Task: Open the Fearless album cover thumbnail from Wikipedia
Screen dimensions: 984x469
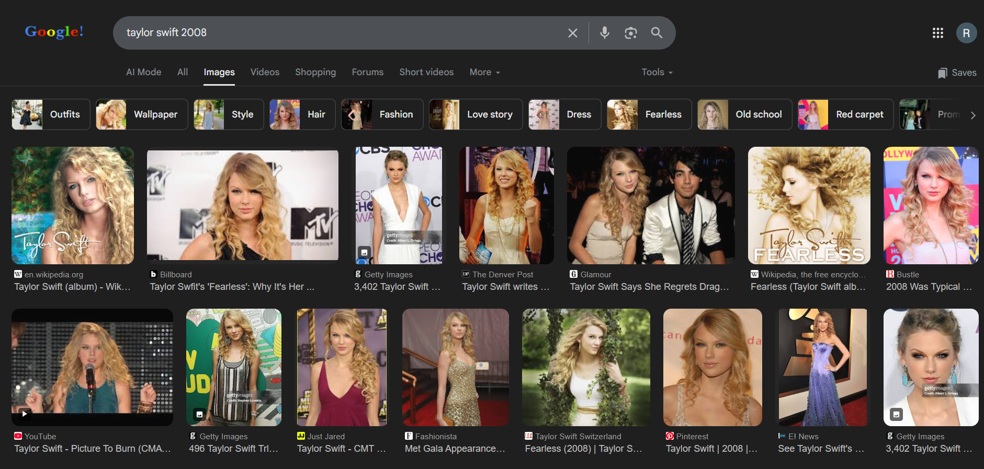Action: pos(809,205)
